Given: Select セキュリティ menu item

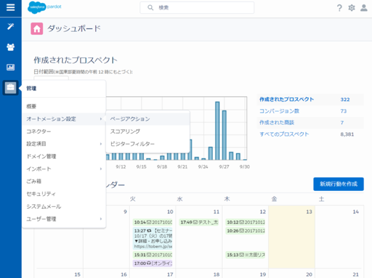Looking at the screenshot, I should 64,194.
